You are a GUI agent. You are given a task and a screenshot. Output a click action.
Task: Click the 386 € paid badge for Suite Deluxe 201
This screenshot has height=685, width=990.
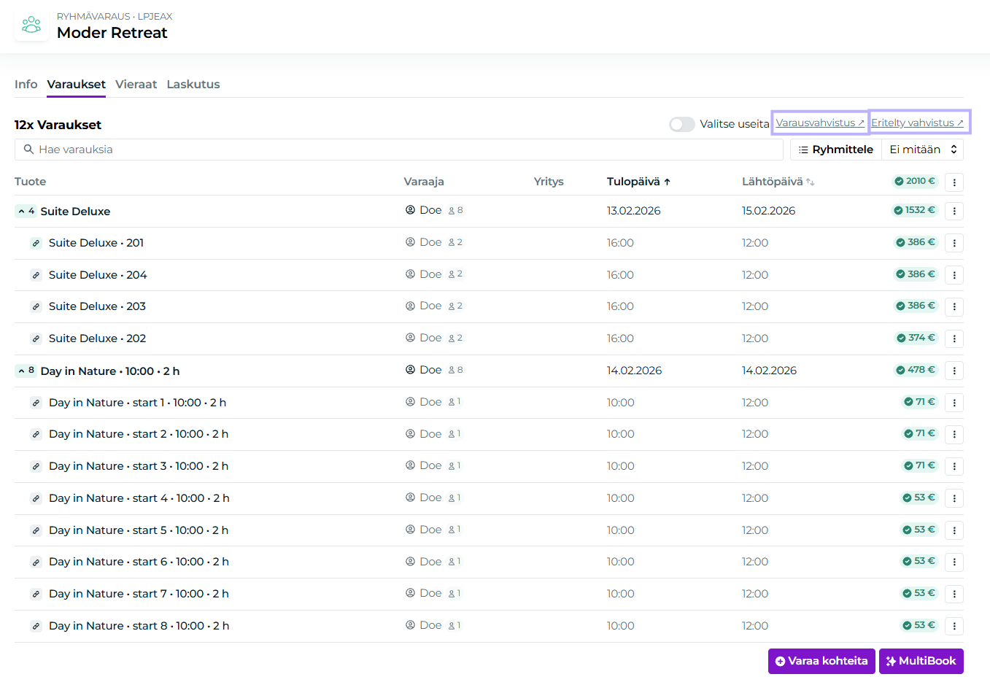[916, 242]
